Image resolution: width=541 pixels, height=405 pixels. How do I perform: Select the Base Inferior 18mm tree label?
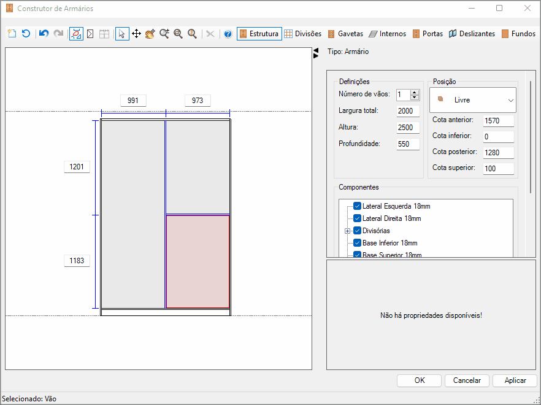pyautogui.click(x=390, y=243)
